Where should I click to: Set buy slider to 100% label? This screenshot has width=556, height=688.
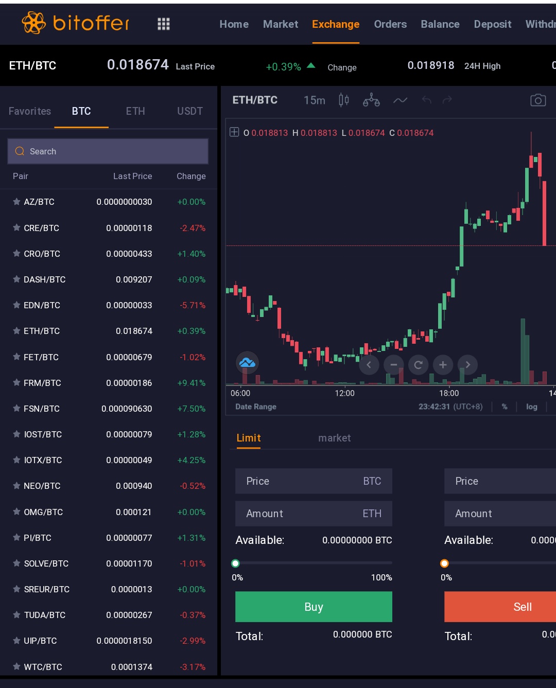point(381,577)
